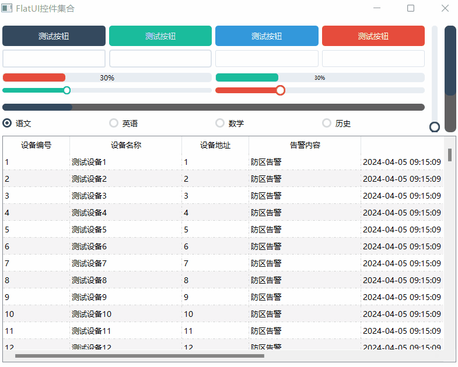Focus the text field under the navy button
The height and width of the screenshot is (367, 458).
click(x=54, y=59)
